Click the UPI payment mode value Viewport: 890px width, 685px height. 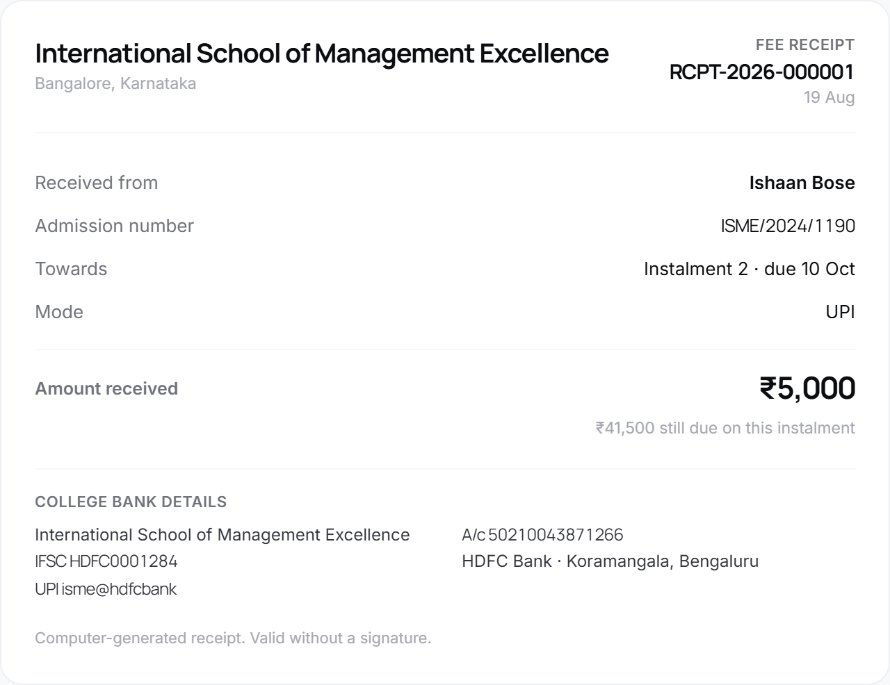[840, 312]
